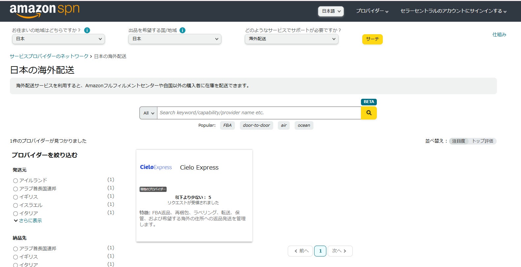Viewport: 521px width, 267px height.
Task: Select the イタリア radio under 納品先
Action: [x=16, y=265]
